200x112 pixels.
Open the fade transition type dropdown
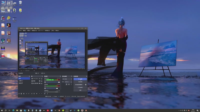(x=67, y=79)
